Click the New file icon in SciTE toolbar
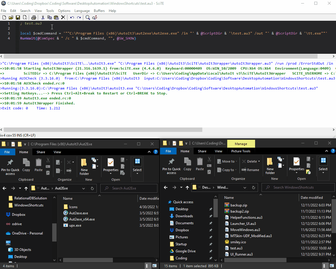Image resolution: width=336 pixels, height=269 pixels. (x=4, y=18)
